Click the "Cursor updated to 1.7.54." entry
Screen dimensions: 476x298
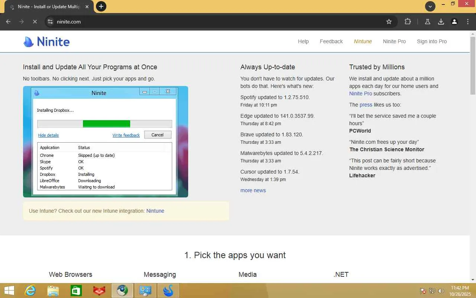pos(270,172)
